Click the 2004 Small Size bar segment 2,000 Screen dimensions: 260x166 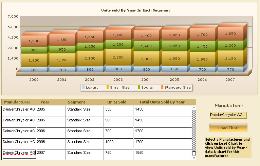(x=146, y=59)
